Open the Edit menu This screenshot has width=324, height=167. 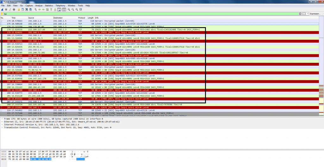(x=9, y=6)
